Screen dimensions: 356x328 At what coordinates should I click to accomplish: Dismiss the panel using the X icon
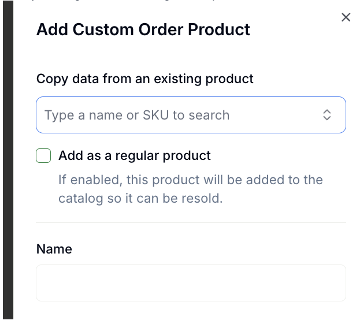(x=346, y=18)
